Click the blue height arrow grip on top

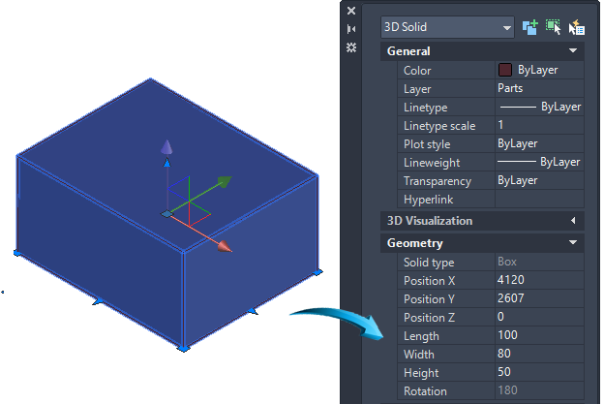[166, 163]
